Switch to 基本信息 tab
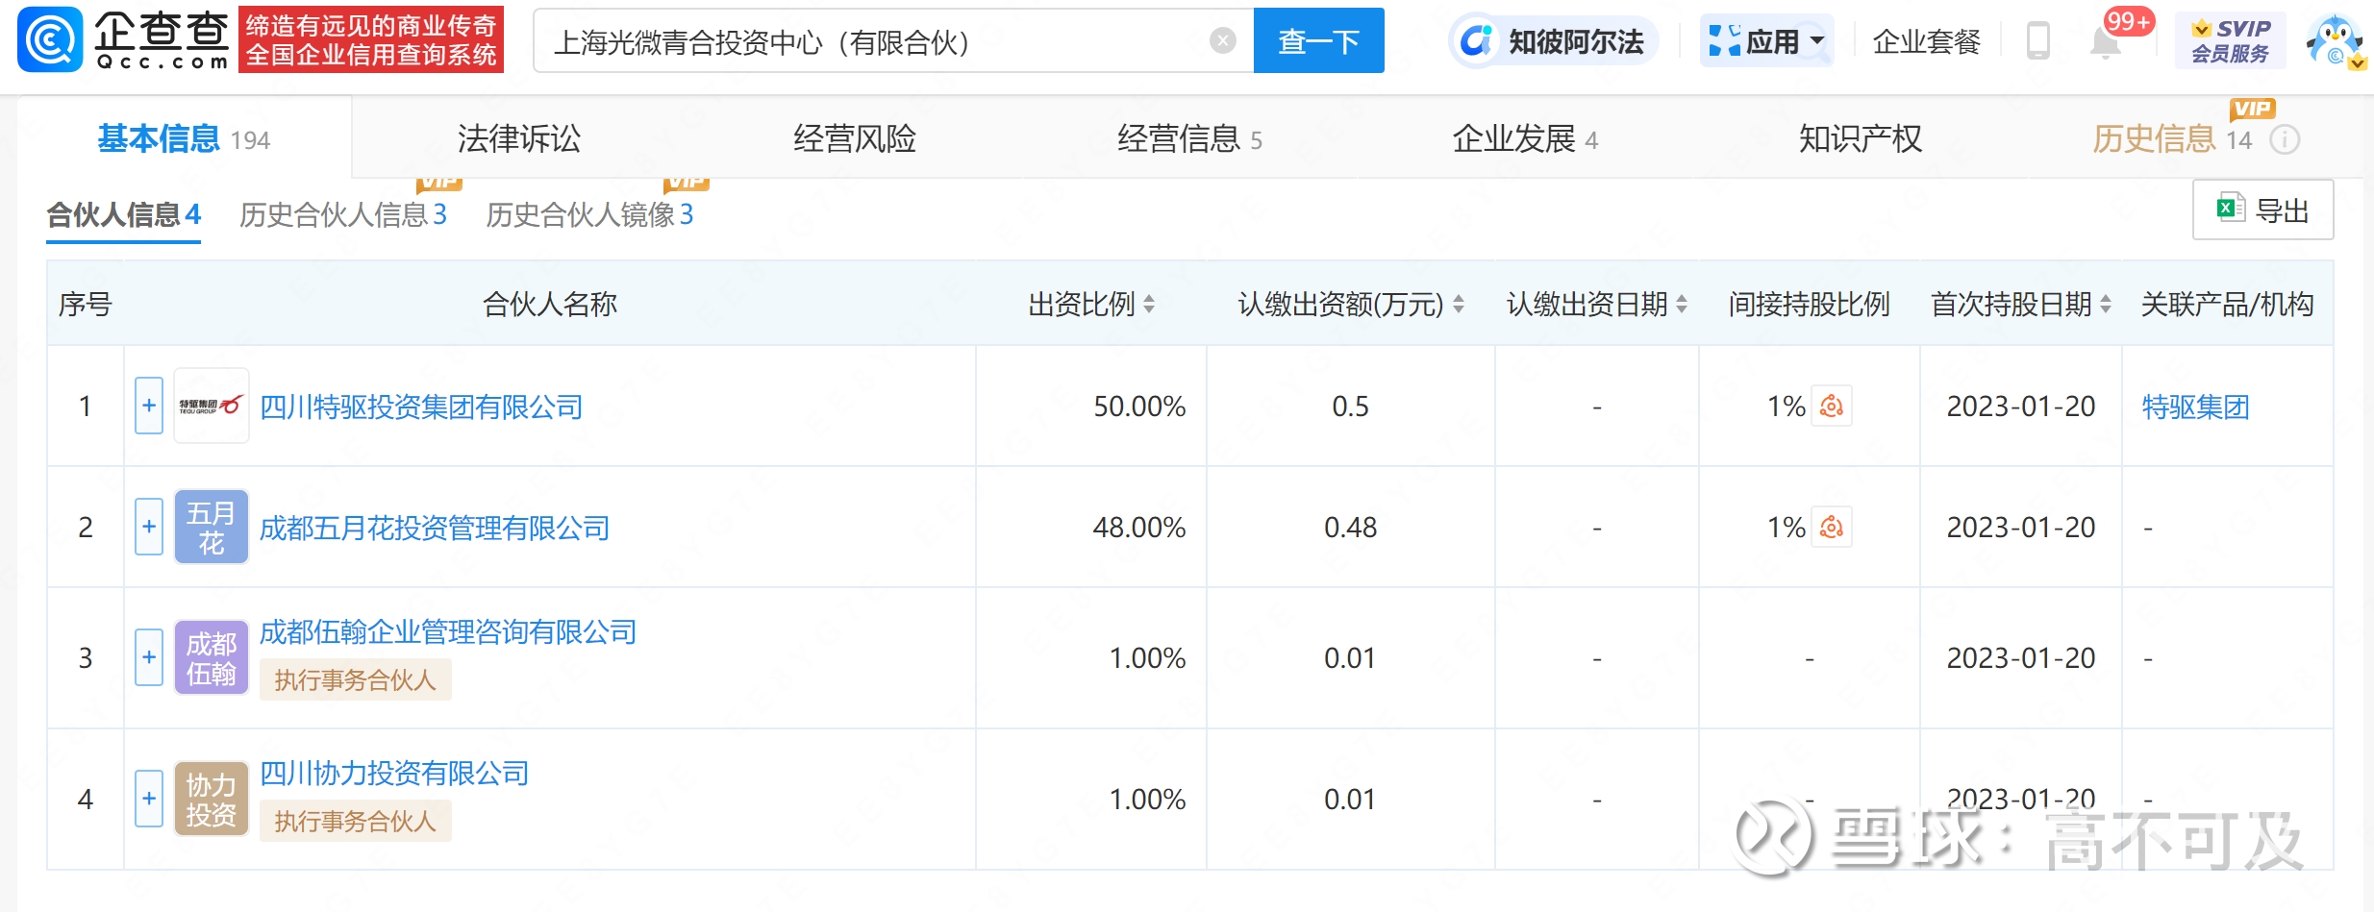The width and height of the screenshot is (2374, 912). pyautogui.click(x=184, y=139)
